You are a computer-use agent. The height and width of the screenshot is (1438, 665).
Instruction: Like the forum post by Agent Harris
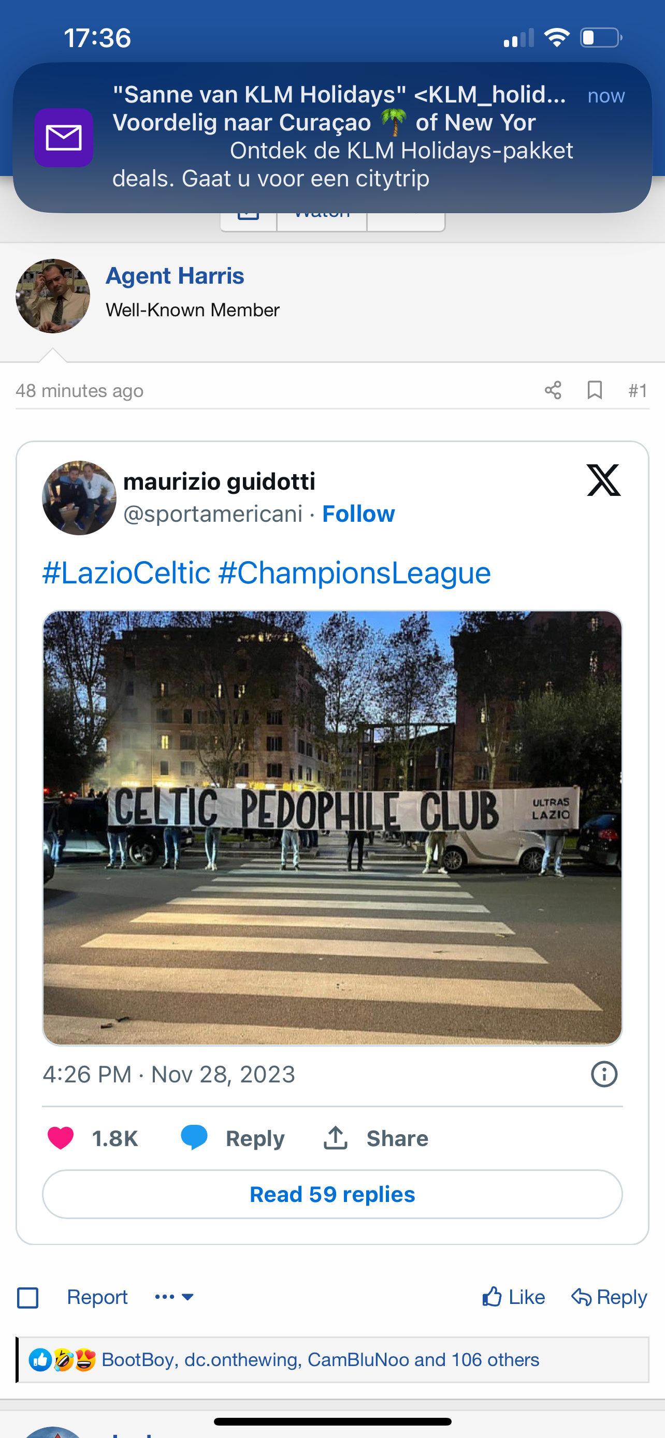[x=513, y=1297]
